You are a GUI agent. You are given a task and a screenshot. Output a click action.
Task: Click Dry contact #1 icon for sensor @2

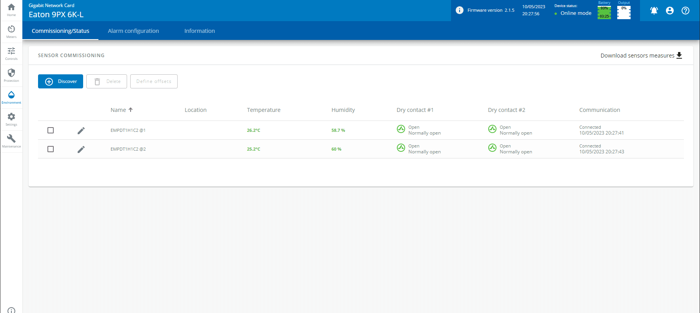pos(401,148)
